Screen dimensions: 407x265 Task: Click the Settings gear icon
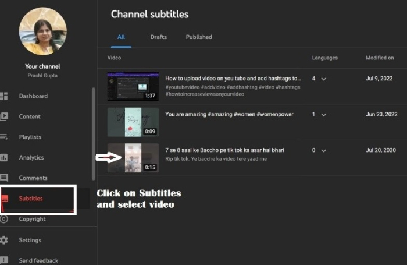3,240
